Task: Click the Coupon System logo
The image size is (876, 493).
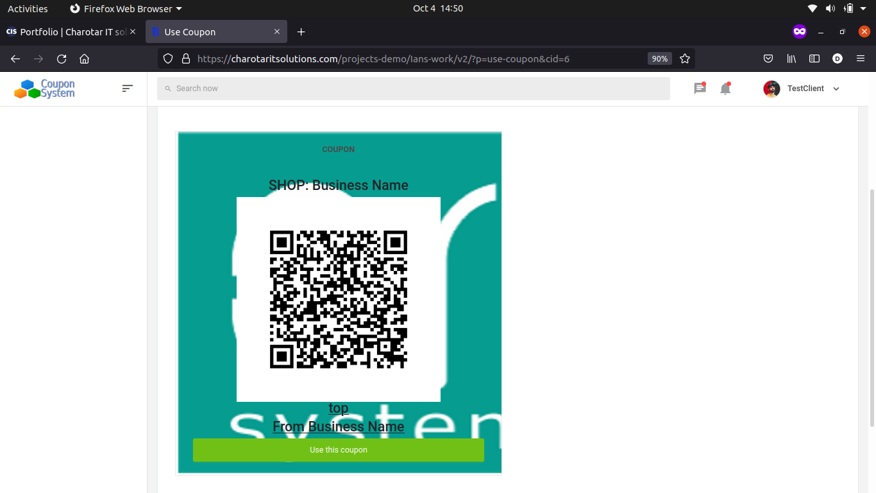Action: pyautogui.click(x=44, y=89)
